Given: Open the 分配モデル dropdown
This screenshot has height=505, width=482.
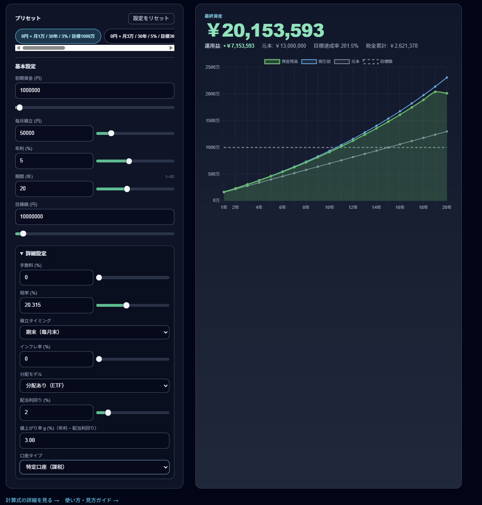Looking at the screenshot, I should (x=95, y=386).
